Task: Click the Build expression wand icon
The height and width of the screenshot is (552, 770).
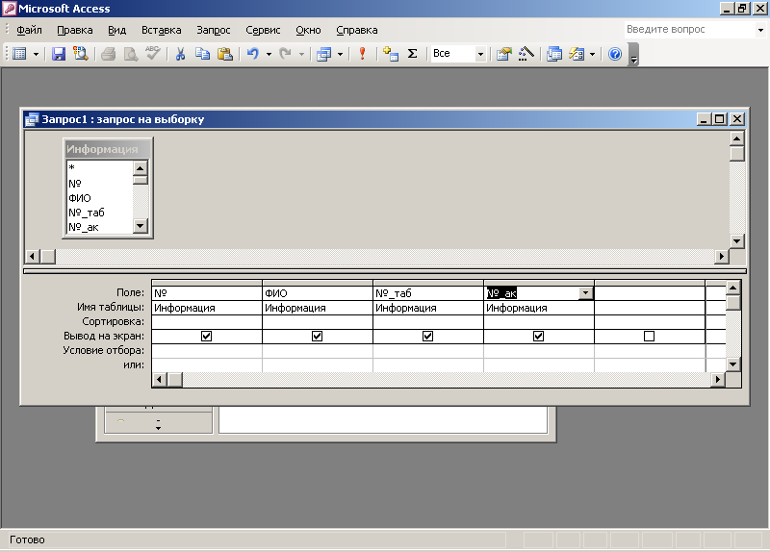Action: (526, 54)
